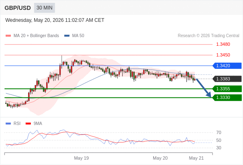This screenshot has width=243, height=165.
Task: Click the 1.3480 resistance level label
Action: click(223, 44)
